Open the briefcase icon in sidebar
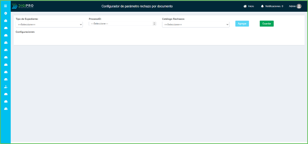The image size is (308, 144). 6,21
